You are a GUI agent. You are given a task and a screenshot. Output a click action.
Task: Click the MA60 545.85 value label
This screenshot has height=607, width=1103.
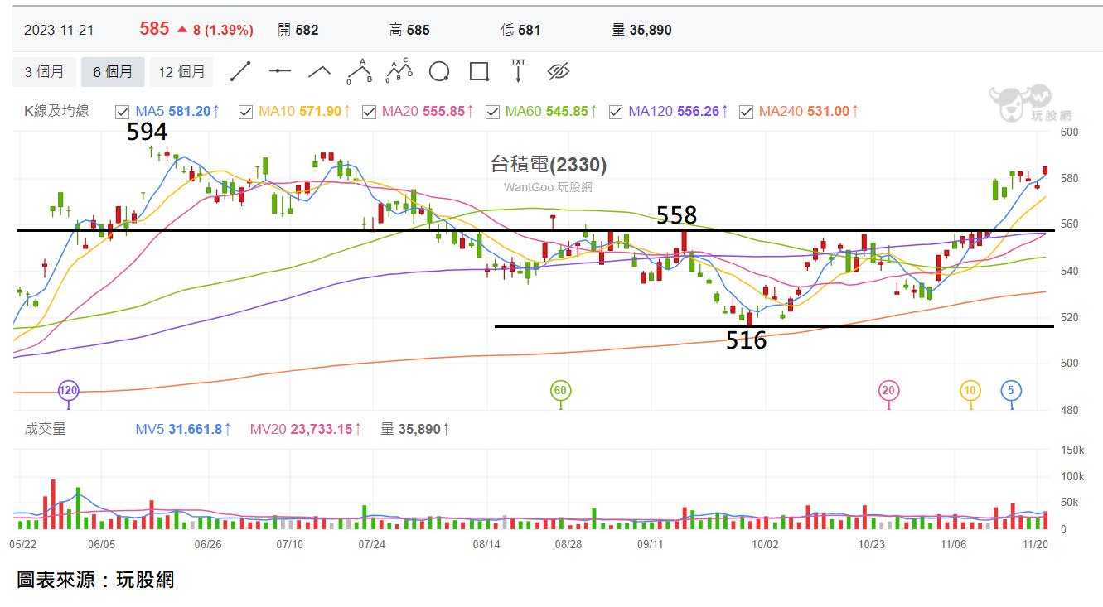click(x=552, y=111)
